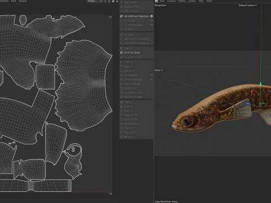Open options gear beside UV Weld and Relax
Screen dimensions: 271x203
151,25
